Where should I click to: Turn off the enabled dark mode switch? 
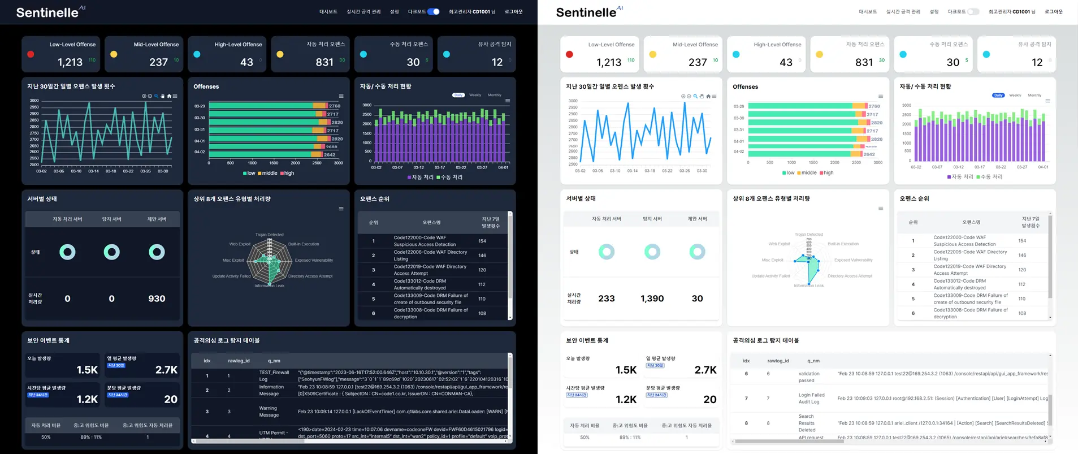434,11
